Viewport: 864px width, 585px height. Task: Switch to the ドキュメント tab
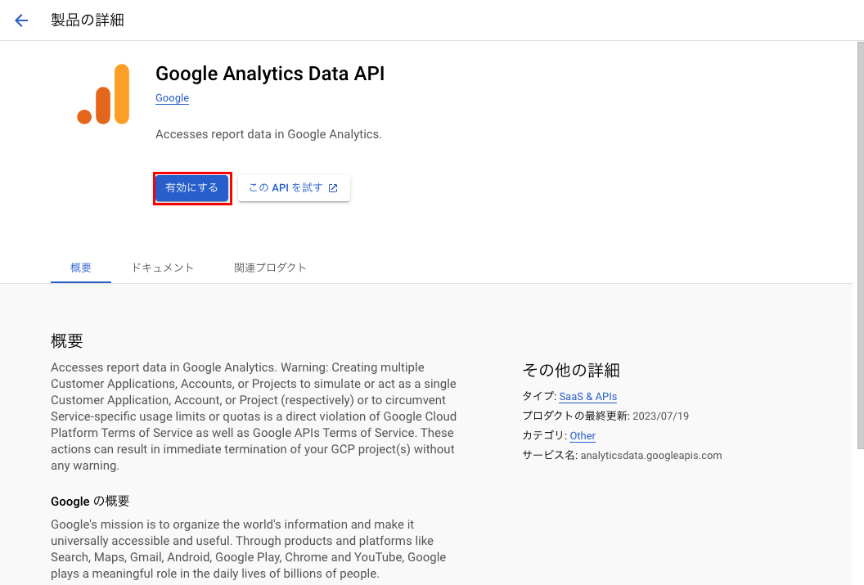(x=163, y=268)
